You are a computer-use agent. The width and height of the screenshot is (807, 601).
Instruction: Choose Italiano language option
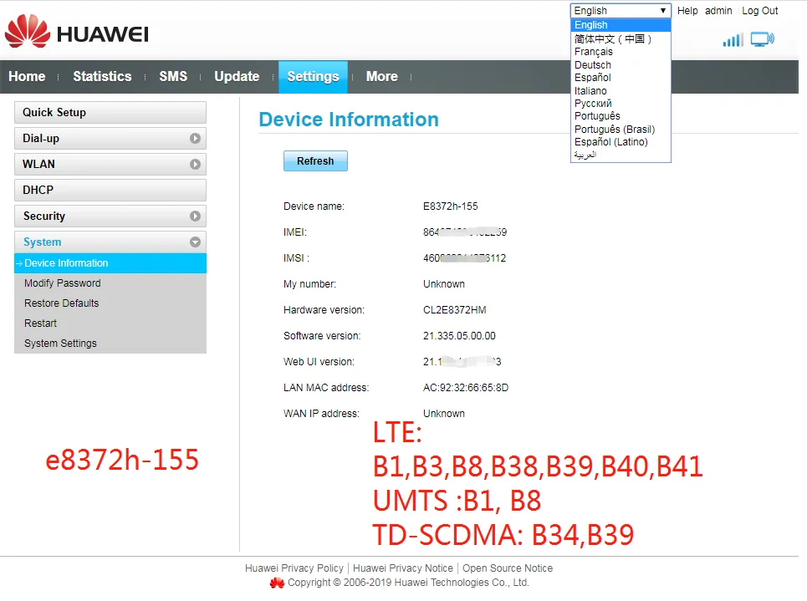click(x=621, y=90)
